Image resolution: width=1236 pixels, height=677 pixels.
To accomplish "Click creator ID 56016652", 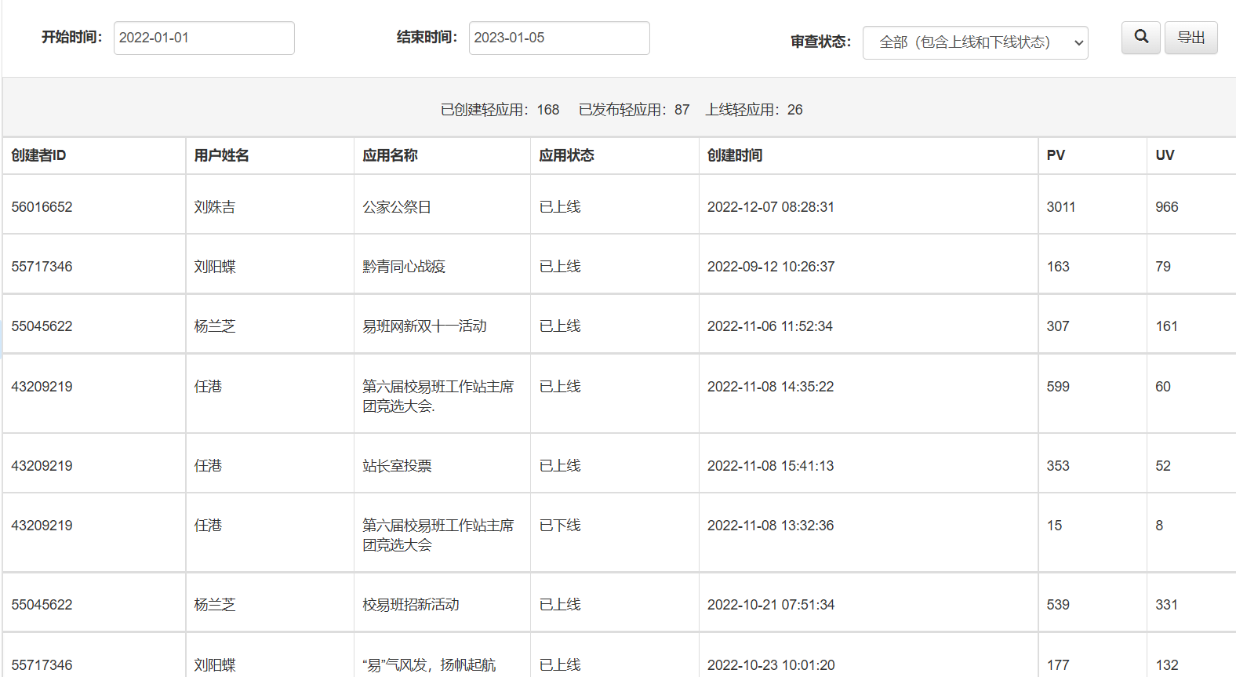I will (x=42, y=207).
